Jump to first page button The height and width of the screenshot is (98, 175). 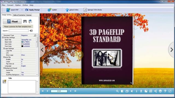point(43,91)
